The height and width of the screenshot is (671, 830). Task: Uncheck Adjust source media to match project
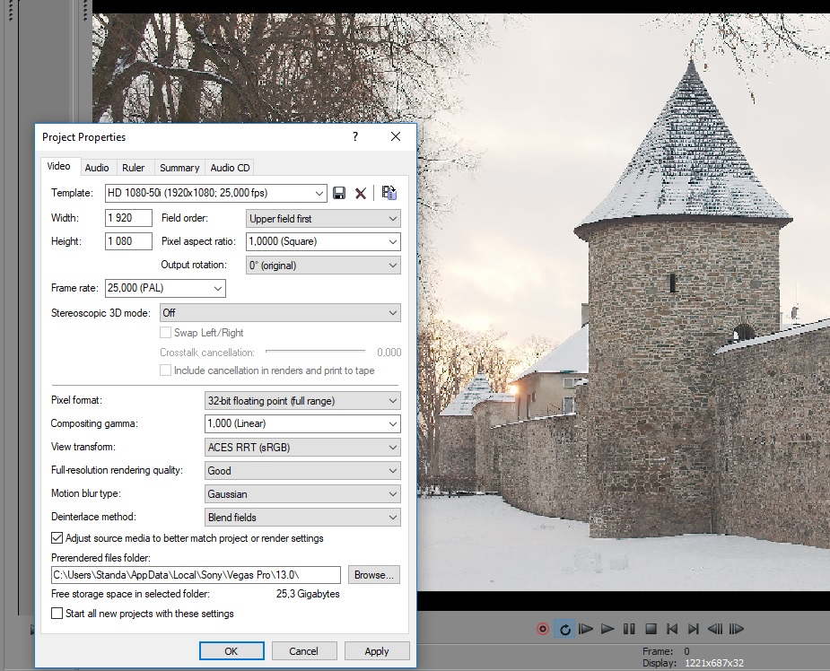pyautogui.click(x=57, y=538)
